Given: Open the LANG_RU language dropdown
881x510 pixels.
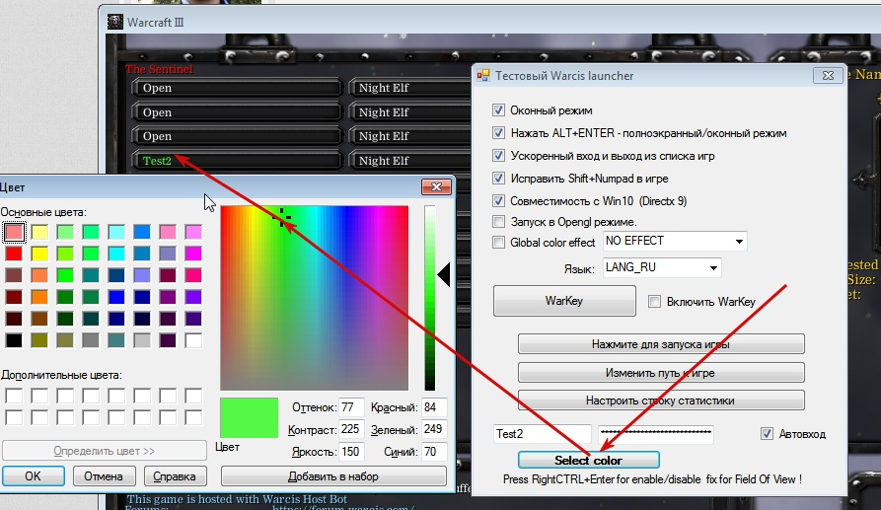Looking at the screenshot, I should point(662,267).
